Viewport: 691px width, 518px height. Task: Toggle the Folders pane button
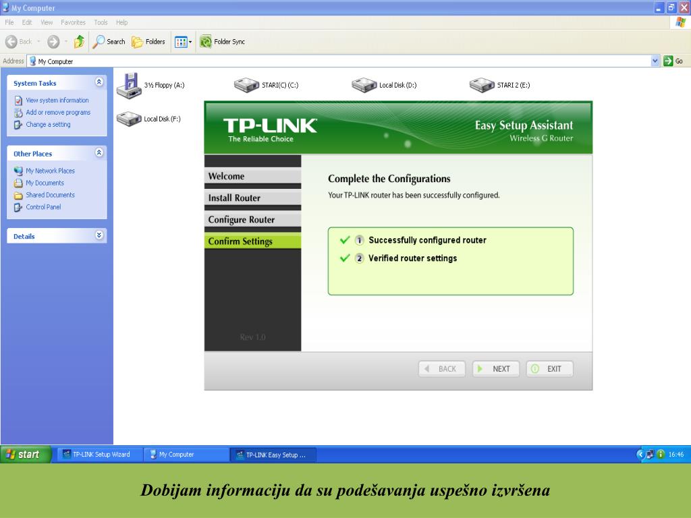tap(148, 42)
